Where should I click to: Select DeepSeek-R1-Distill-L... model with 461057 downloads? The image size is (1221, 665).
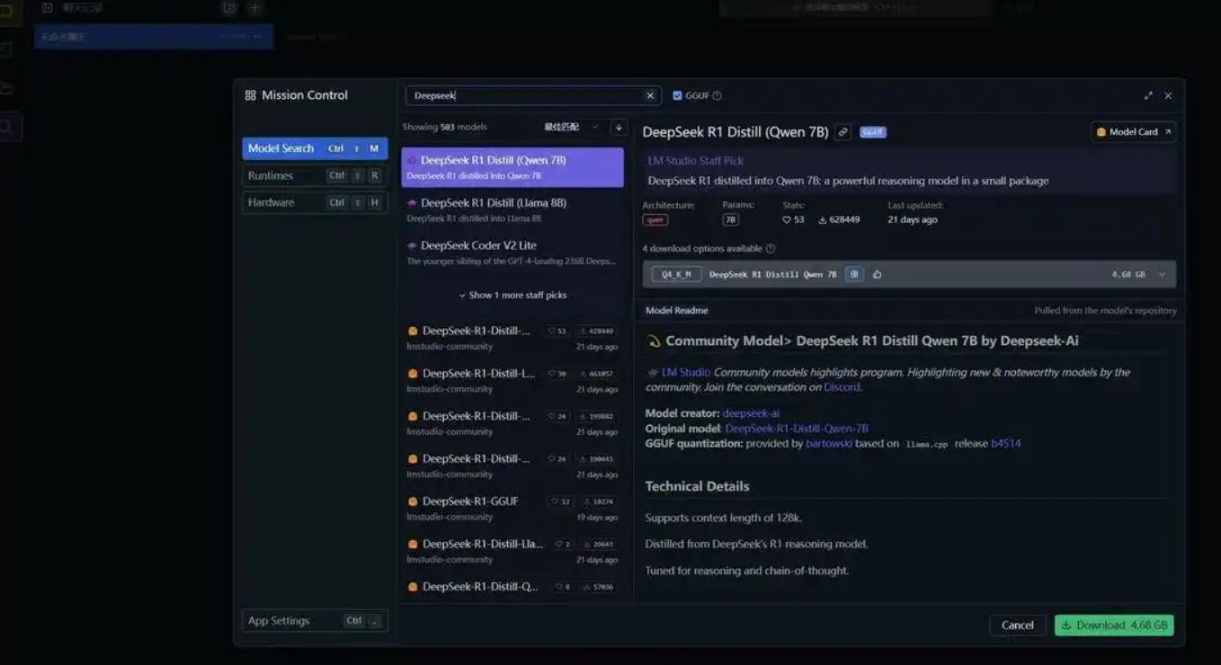512,380
